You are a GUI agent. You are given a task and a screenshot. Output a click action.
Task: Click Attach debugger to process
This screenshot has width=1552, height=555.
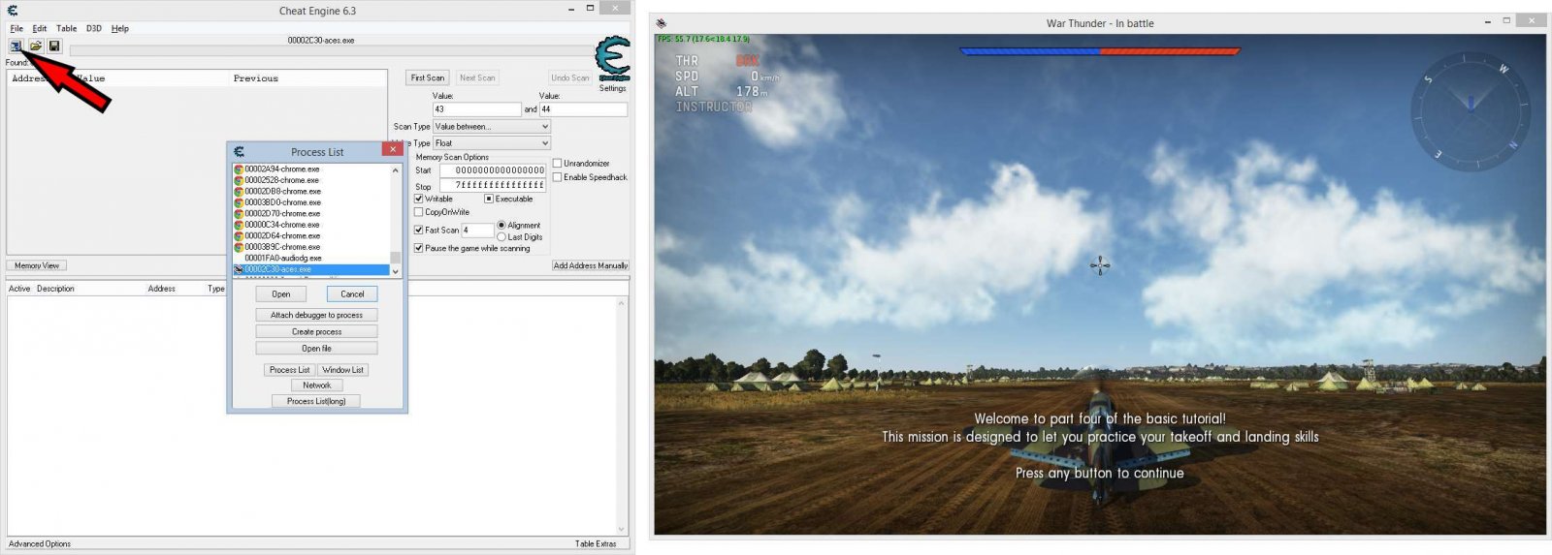pos(317,315)
